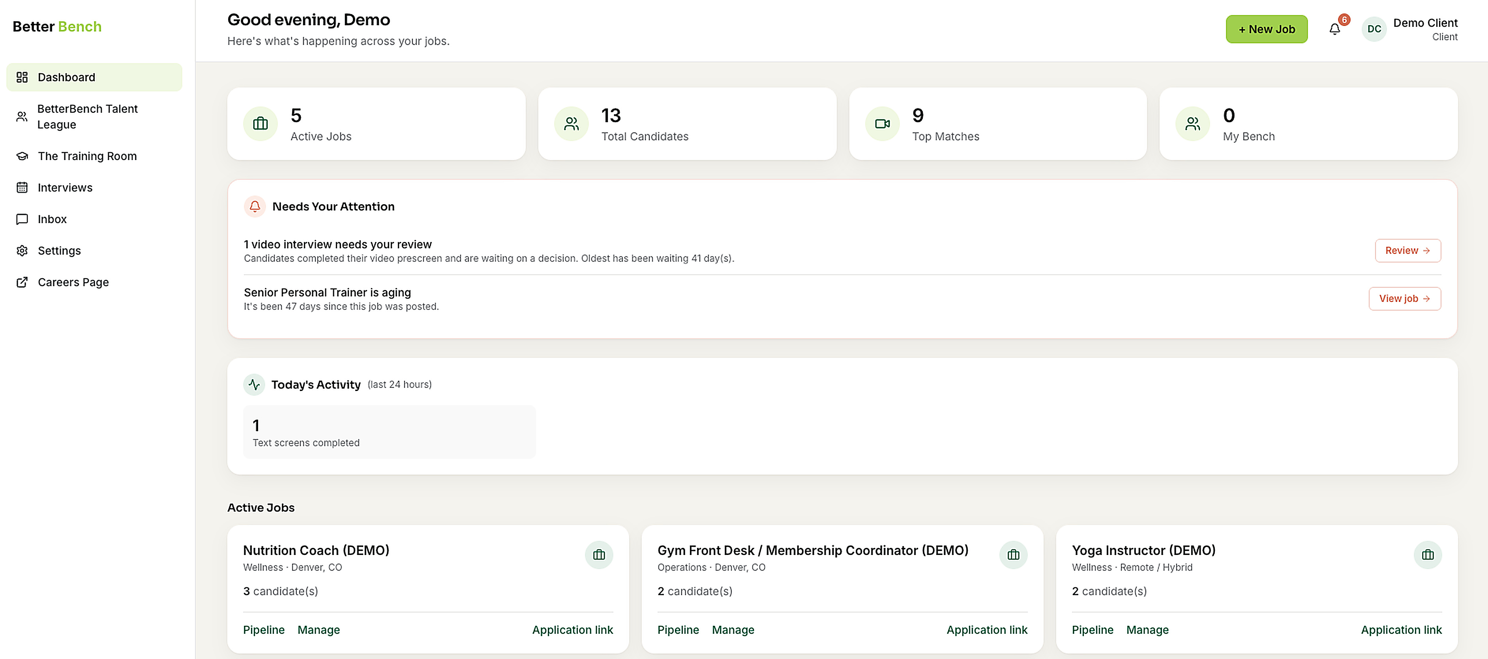Click View job for Senior Personal Trainer
Image resolution: width=1488 pixels, height=659 pixels.
coord(1404,298)
